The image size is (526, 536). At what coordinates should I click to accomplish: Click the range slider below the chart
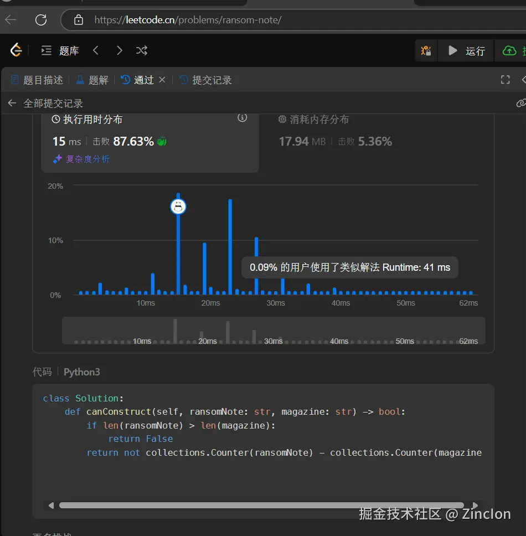[x=274, y=330]
